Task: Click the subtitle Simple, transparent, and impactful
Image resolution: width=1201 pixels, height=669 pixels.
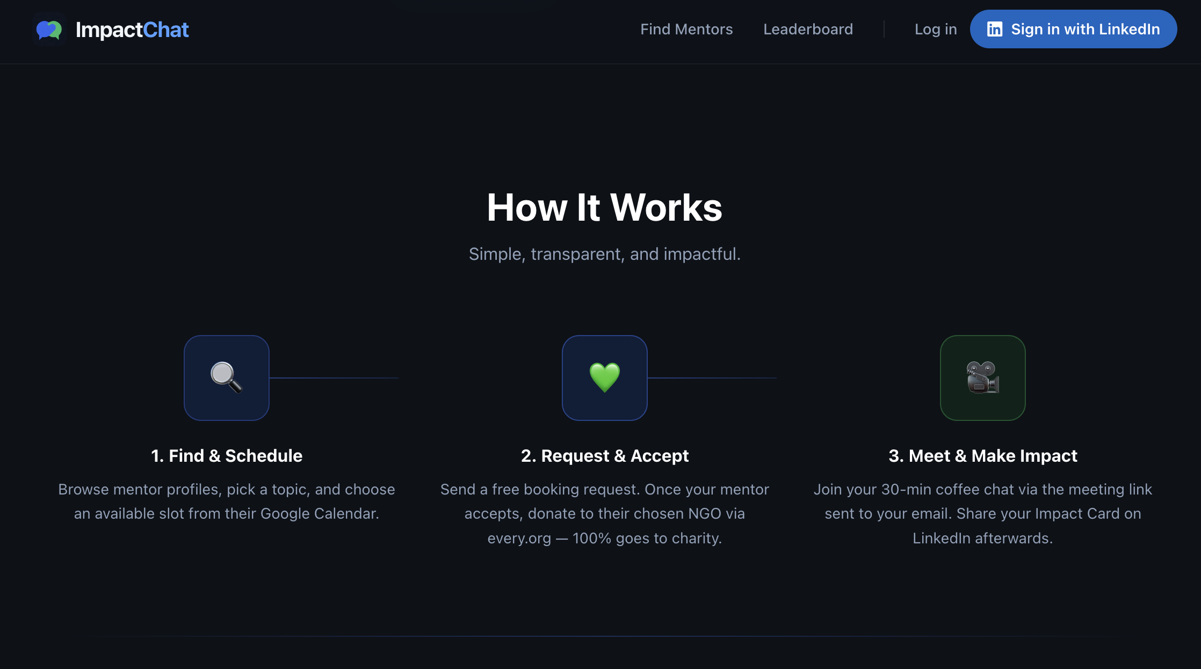Action: (x=604, y=254)
